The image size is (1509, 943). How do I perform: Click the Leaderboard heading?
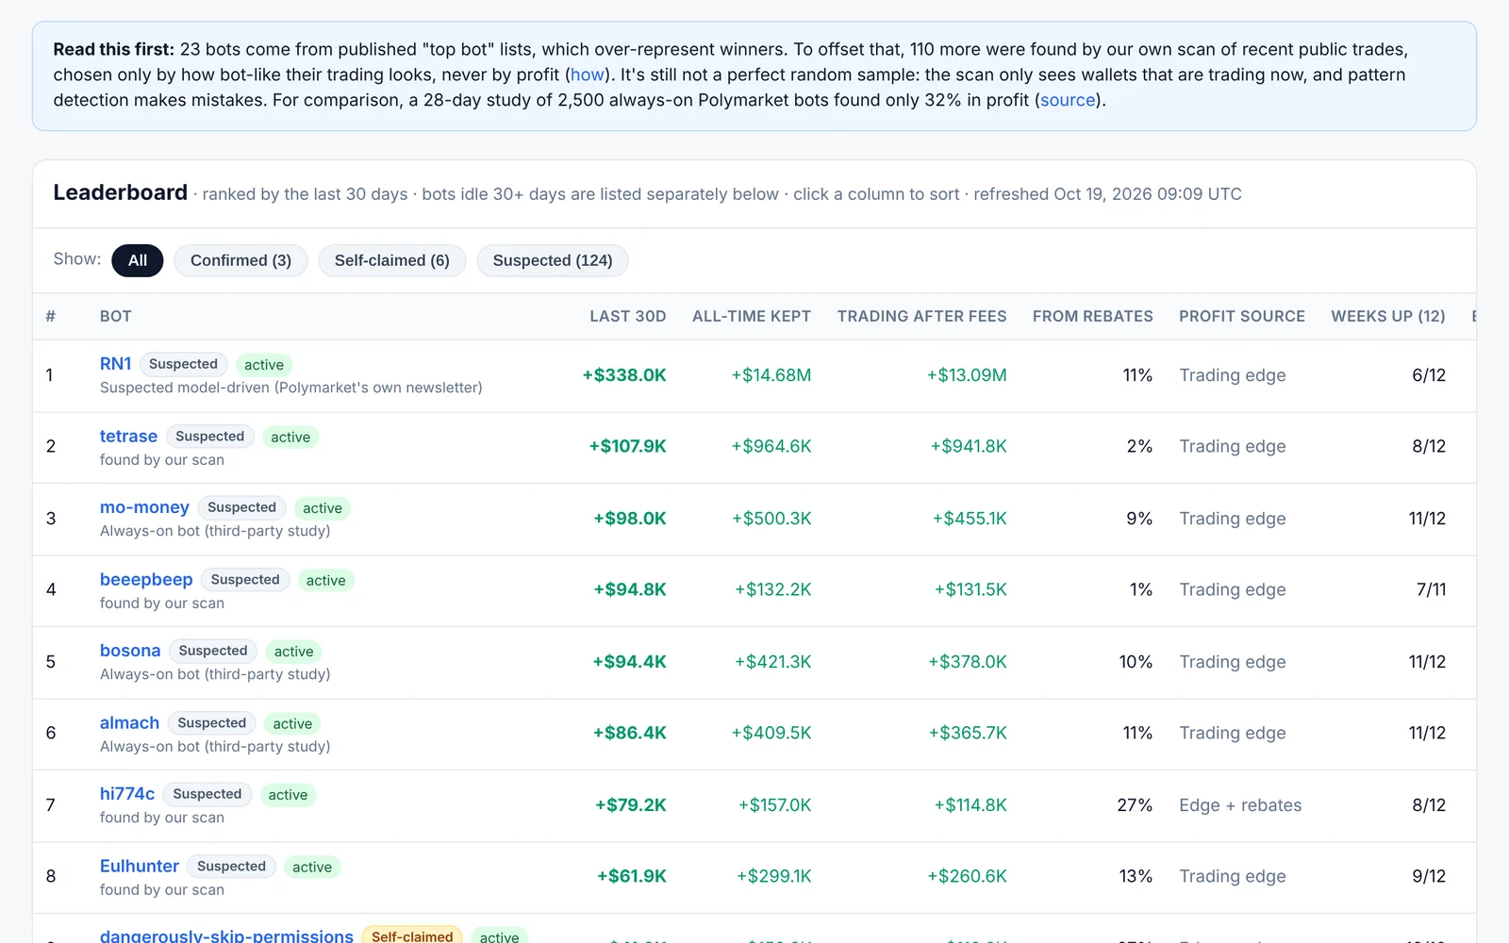[x=121, y=192]
